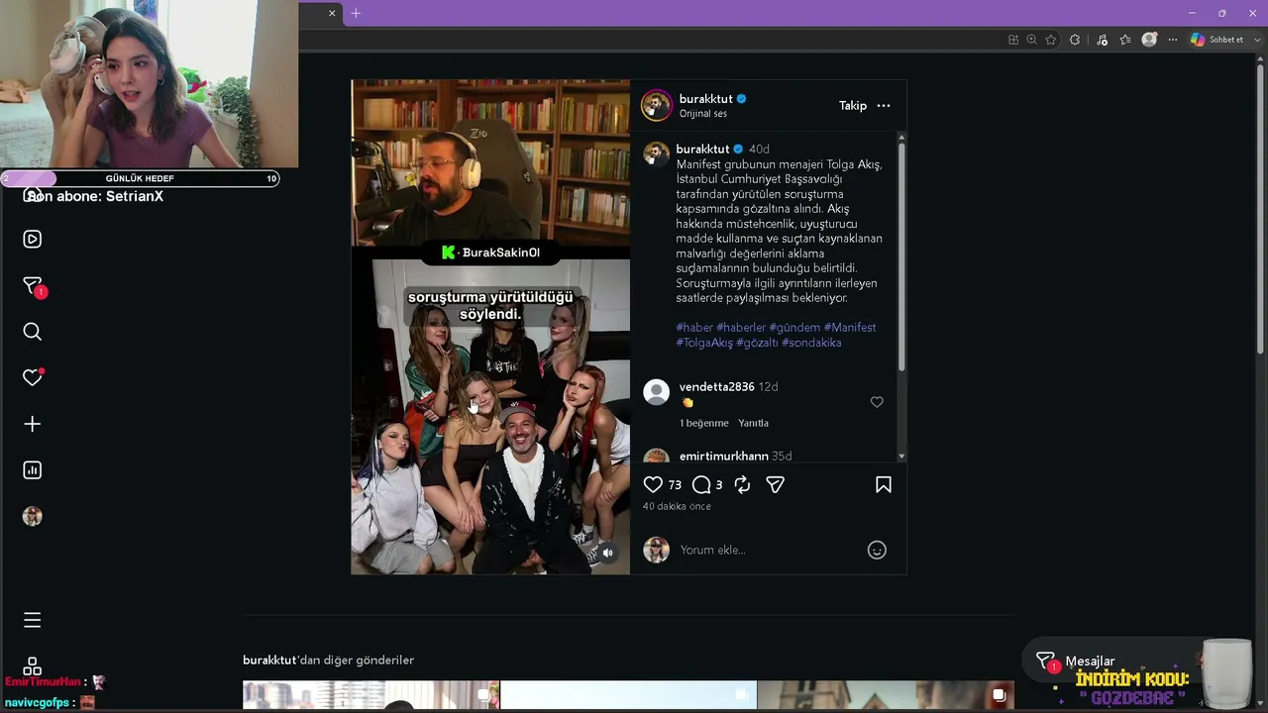Open the browser profile avatar
This screenshot has width=1268, height=713.
(x=1149, y=40)
